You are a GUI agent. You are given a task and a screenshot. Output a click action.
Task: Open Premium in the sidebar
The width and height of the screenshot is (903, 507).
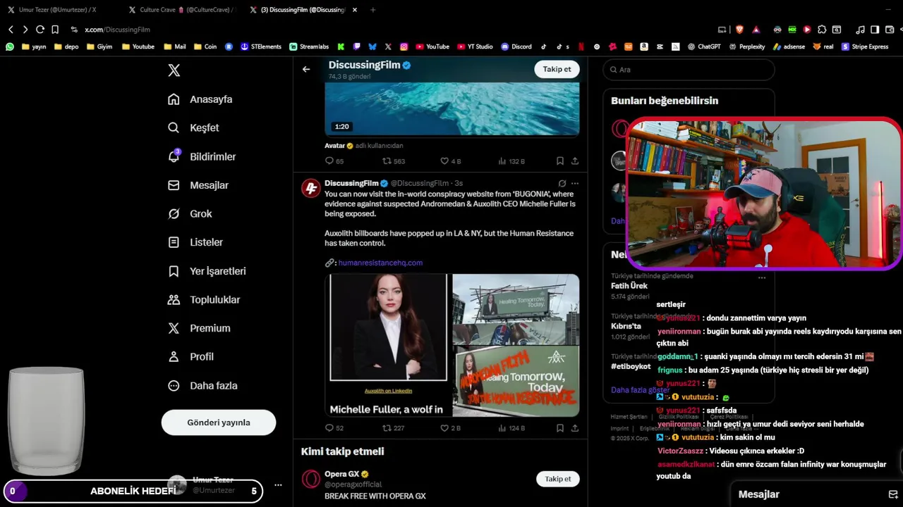point(198,328)
